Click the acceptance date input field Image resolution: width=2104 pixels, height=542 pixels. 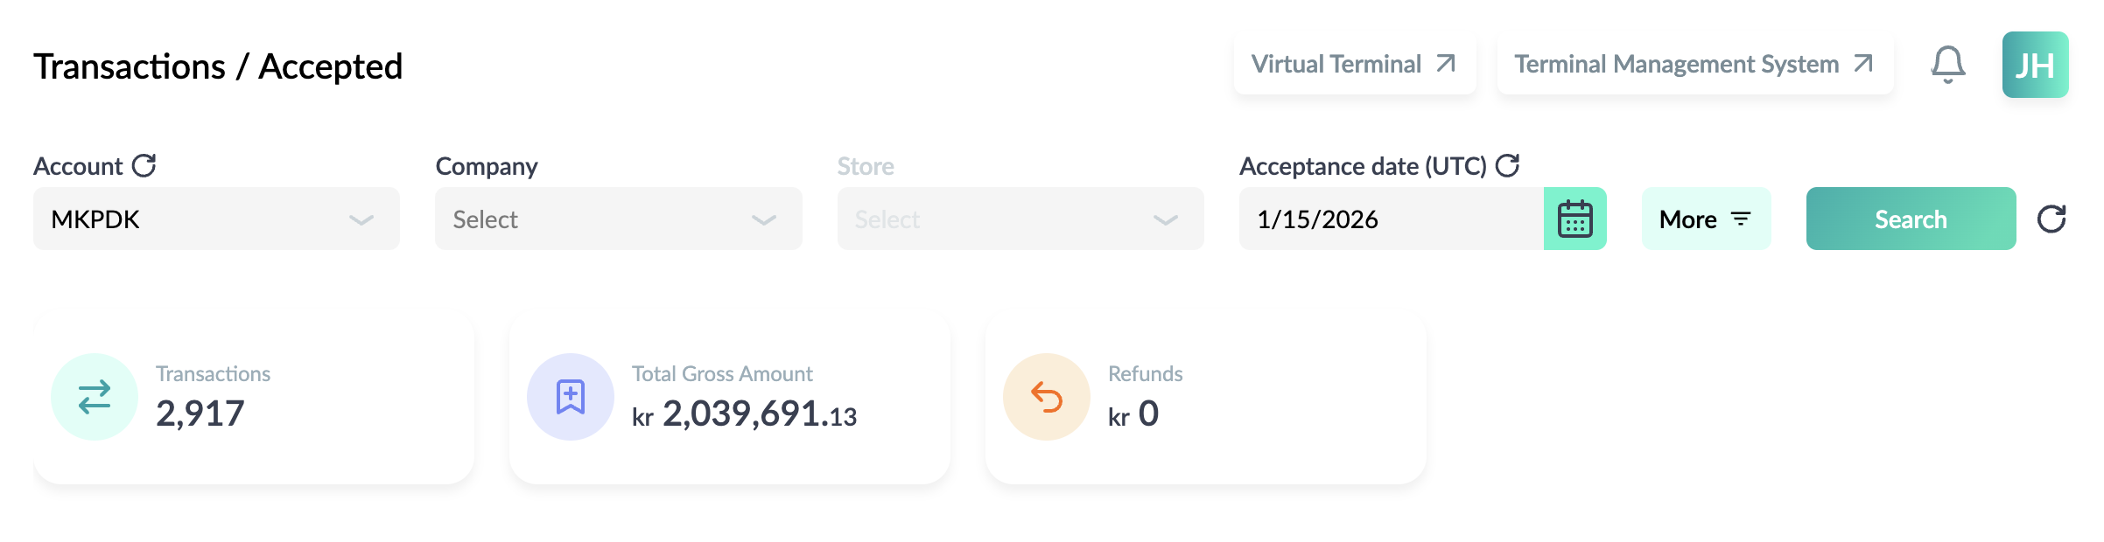click(x=1392, y=219)
